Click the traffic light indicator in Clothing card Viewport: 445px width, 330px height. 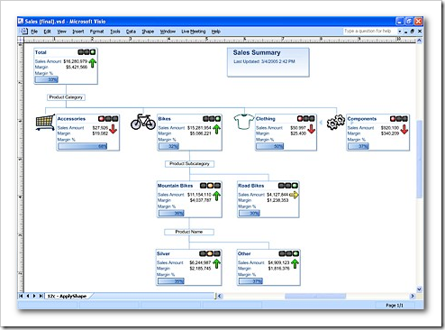tap(305, 119)
